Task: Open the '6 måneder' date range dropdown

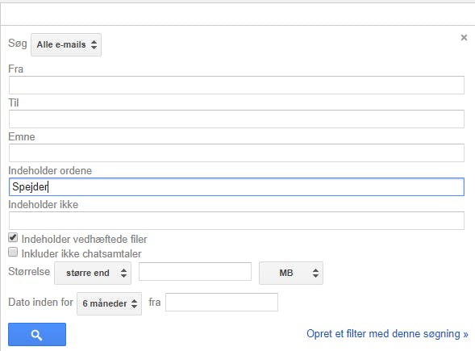Action: click(x=110, y=303)
